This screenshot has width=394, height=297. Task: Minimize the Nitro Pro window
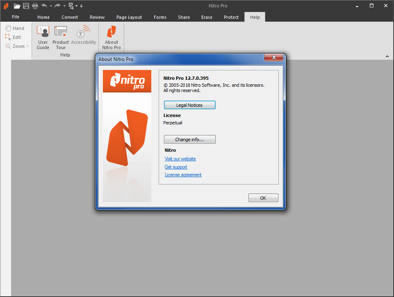(357, 6)
